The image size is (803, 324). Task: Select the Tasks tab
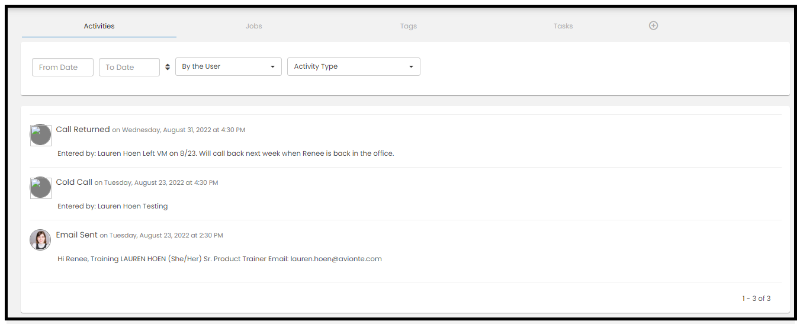[563, 26]
